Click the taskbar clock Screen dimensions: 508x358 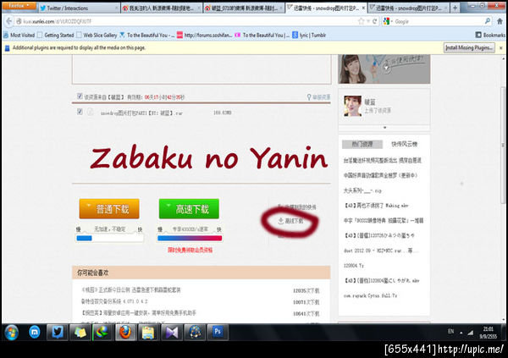point(488,333)
